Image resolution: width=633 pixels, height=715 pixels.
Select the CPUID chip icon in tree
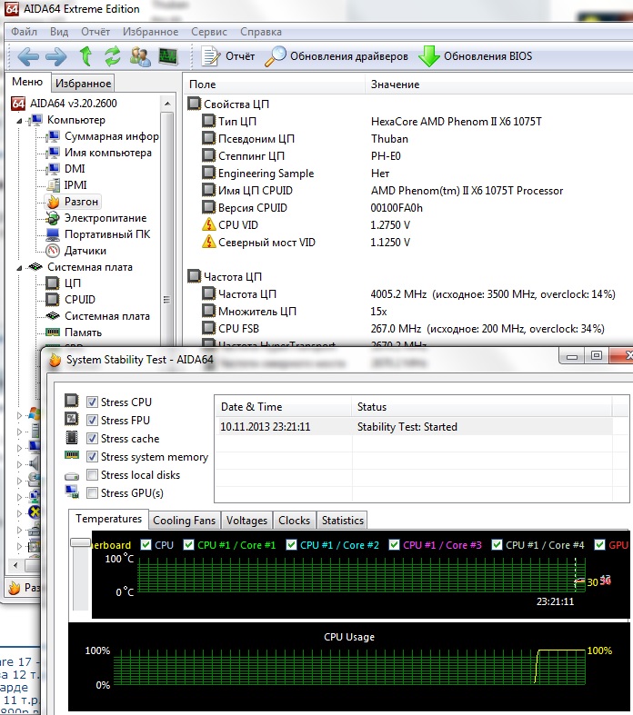53,300
